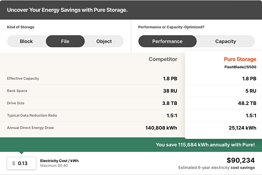
Task: Click the 'Drive Size' row label
Action: [16, 103]
